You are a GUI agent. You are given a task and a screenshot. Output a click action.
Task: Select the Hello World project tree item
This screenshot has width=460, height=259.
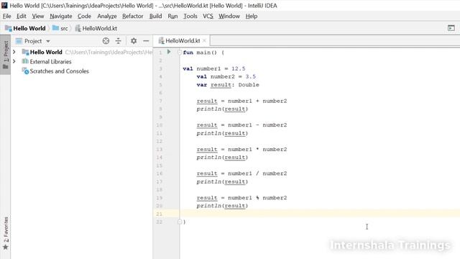click(x=46, y=52)
